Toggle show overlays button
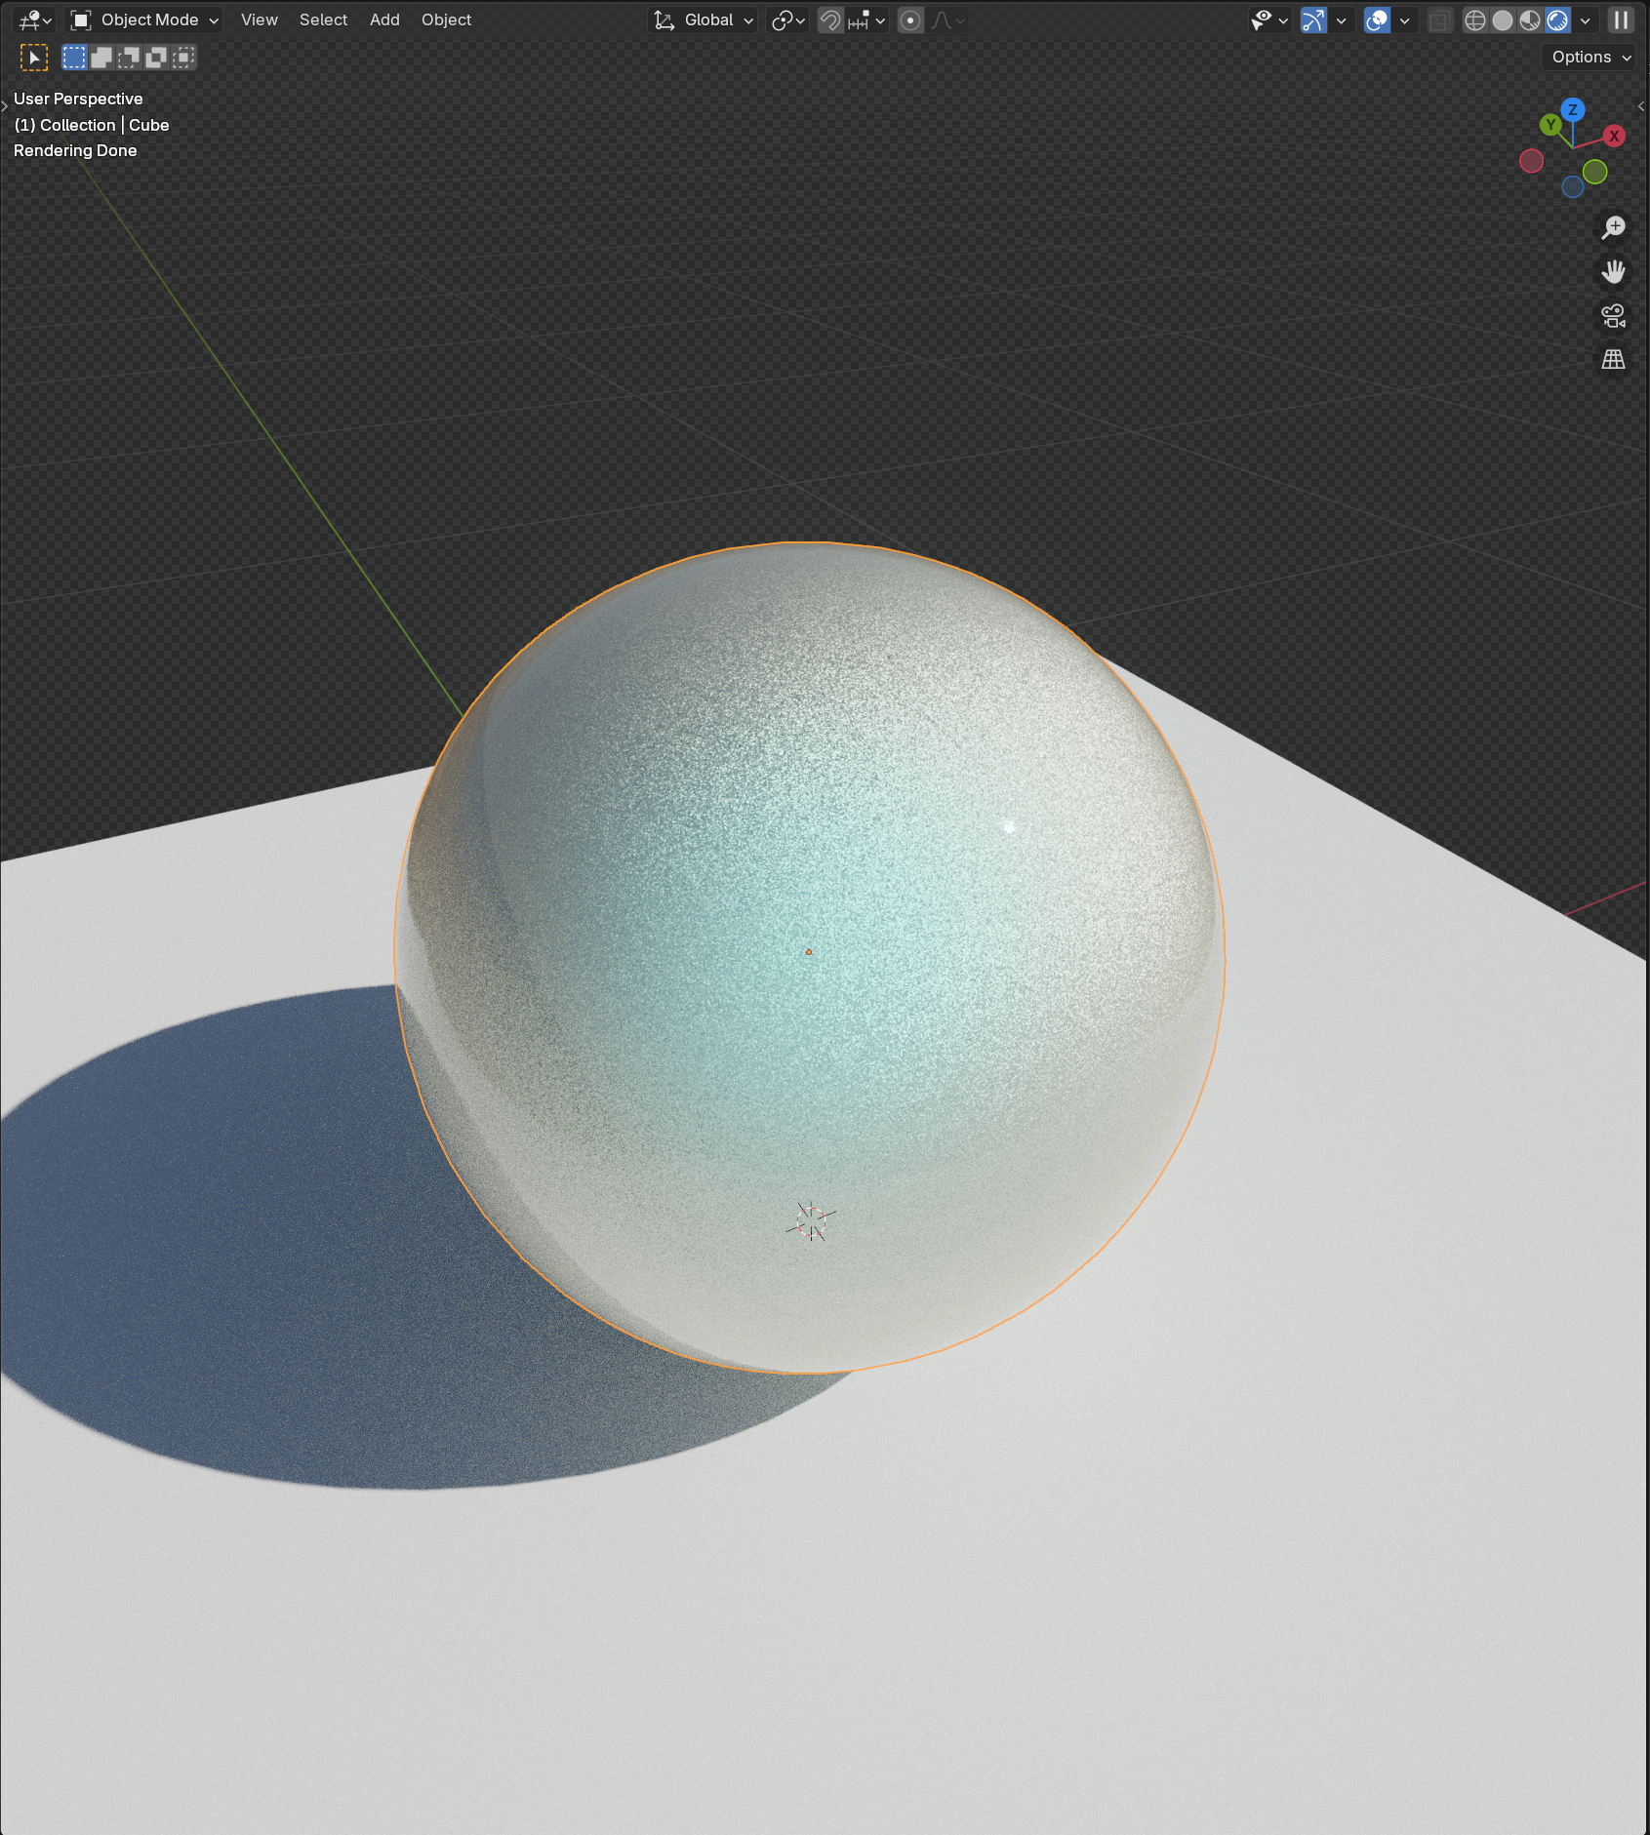 (x=1377, y=20)
